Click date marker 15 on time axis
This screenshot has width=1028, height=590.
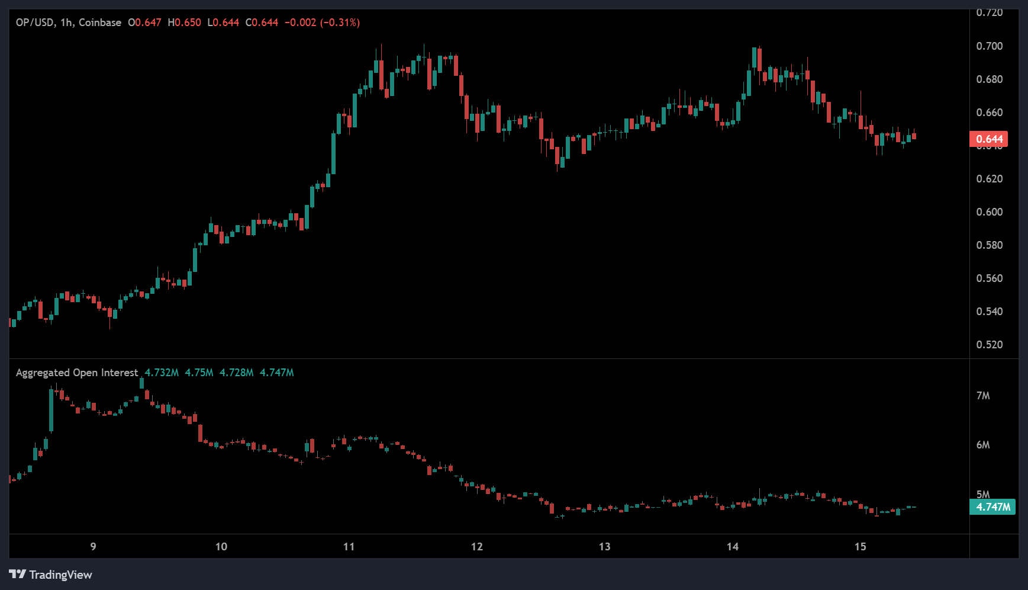click(860, 546)
